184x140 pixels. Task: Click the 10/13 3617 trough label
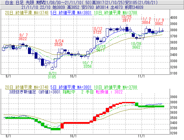(101, 48)
